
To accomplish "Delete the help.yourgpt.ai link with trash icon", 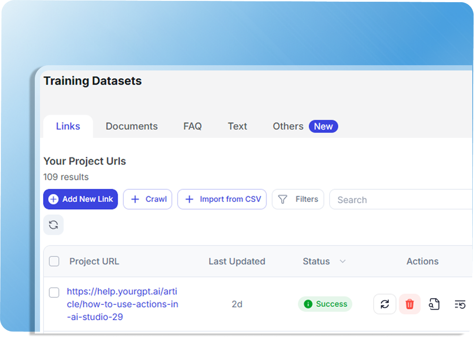I will [410, 304].
